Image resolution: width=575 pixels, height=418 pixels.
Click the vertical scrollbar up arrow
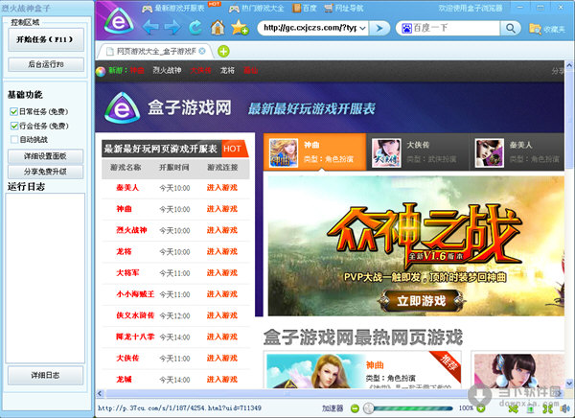(569, 66)
